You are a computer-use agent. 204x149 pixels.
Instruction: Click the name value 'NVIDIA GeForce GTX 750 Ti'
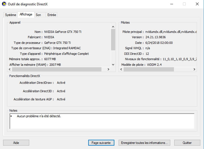63,32
